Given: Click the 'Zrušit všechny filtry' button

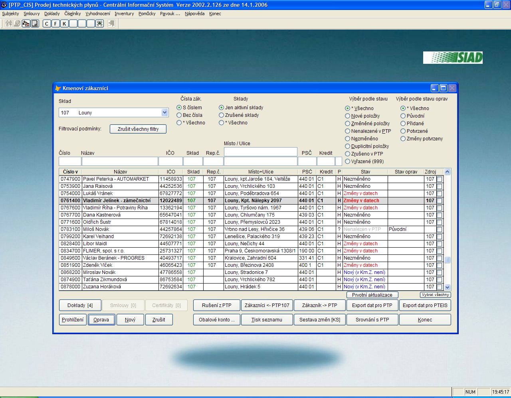Looking at the screenshot, I should point(138,129).
